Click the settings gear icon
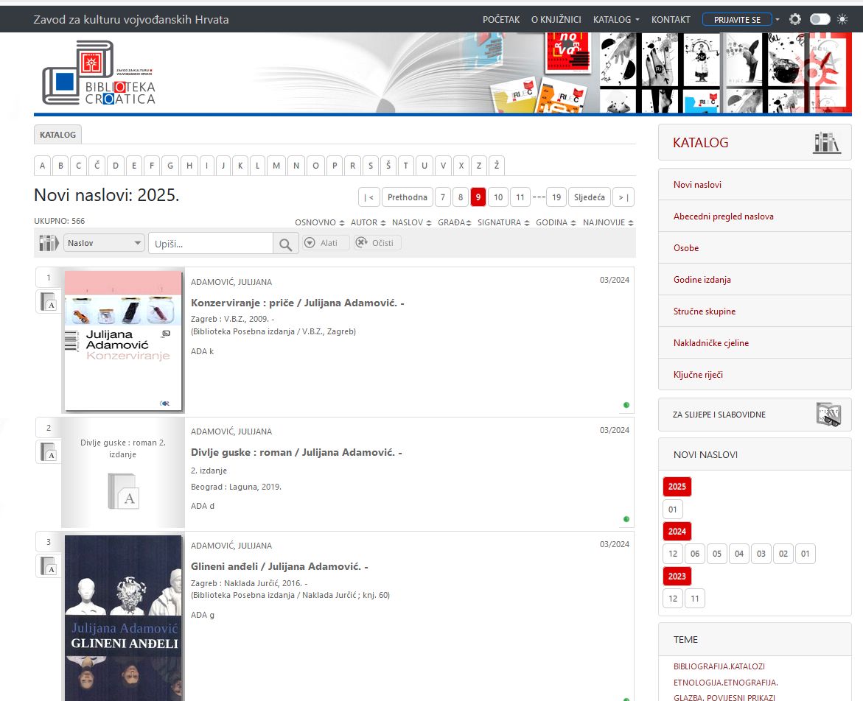 pyautogui.click(x=794, y=20)
